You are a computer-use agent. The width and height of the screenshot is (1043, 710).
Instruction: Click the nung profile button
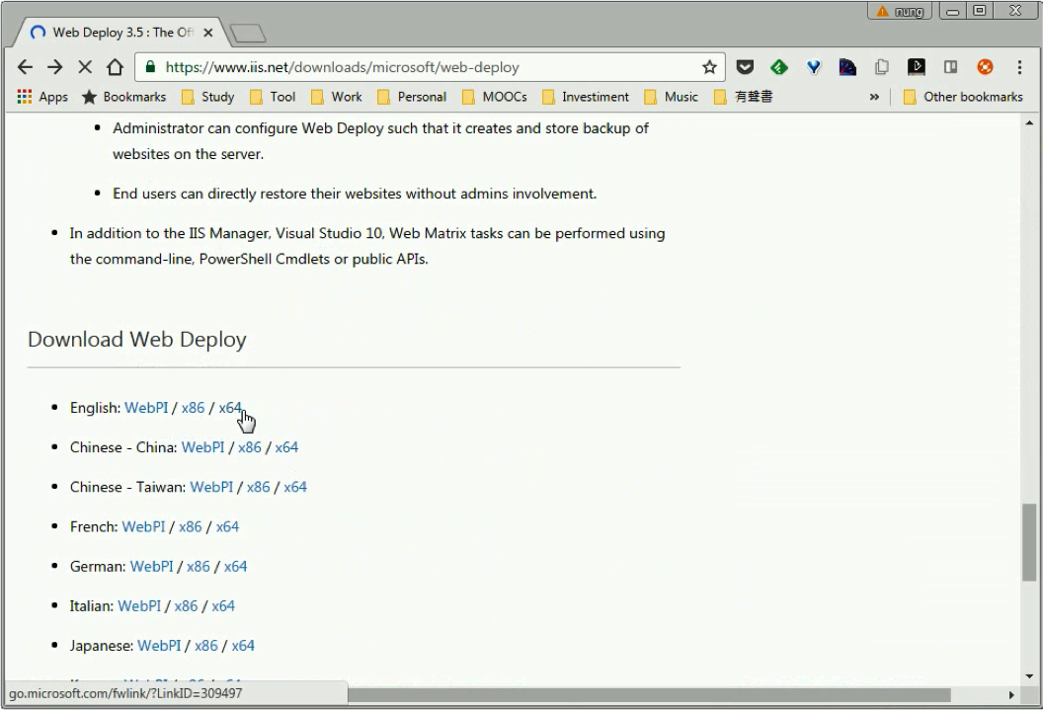click(x=900, y=11)
